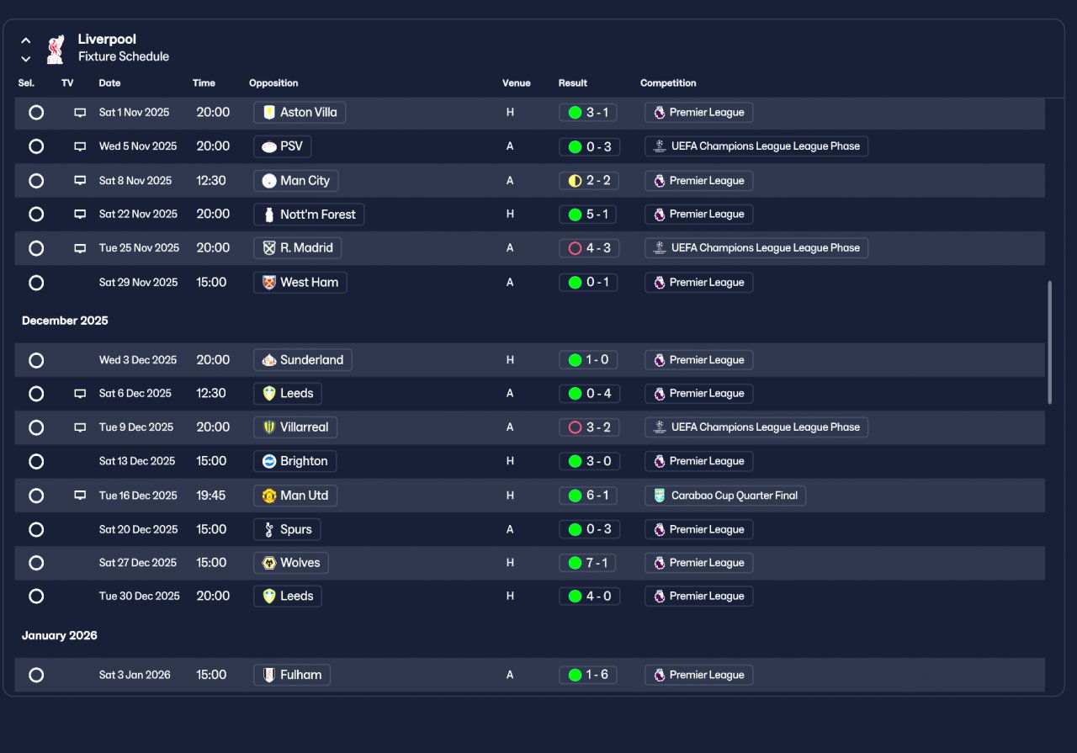This screenshot has width=1077, height=753.
Task: Click the down chevron beside Liverpool
Action: (x=26, y=58)
